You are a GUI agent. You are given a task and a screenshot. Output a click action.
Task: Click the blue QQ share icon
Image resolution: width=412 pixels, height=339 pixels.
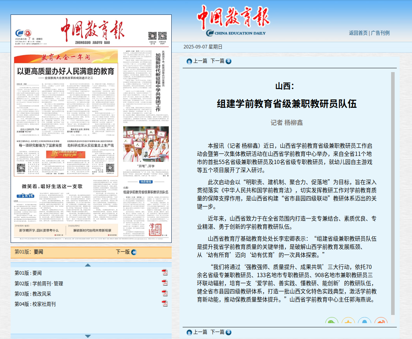[364, 322]
